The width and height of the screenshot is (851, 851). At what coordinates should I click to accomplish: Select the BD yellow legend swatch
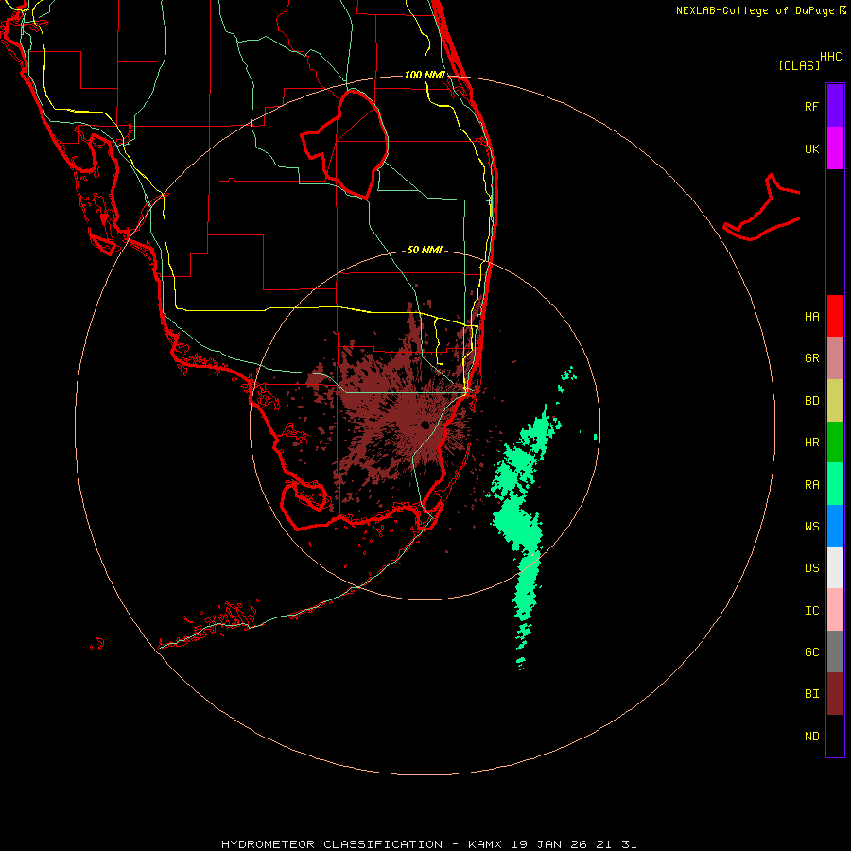835,400
